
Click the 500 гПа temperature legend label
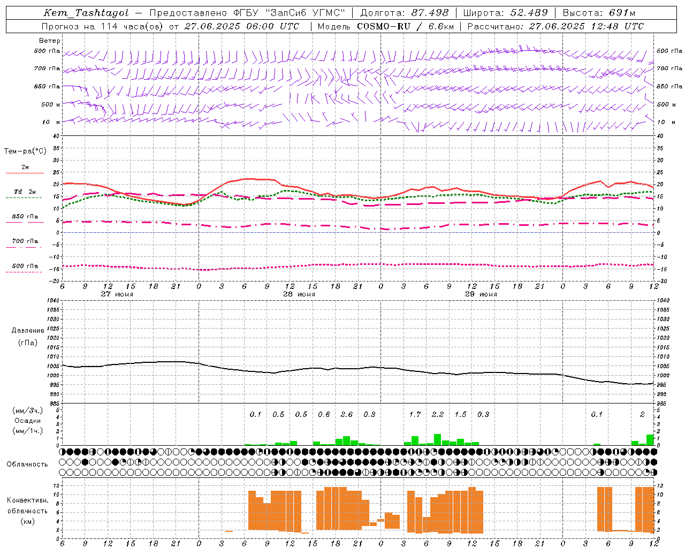25,266
